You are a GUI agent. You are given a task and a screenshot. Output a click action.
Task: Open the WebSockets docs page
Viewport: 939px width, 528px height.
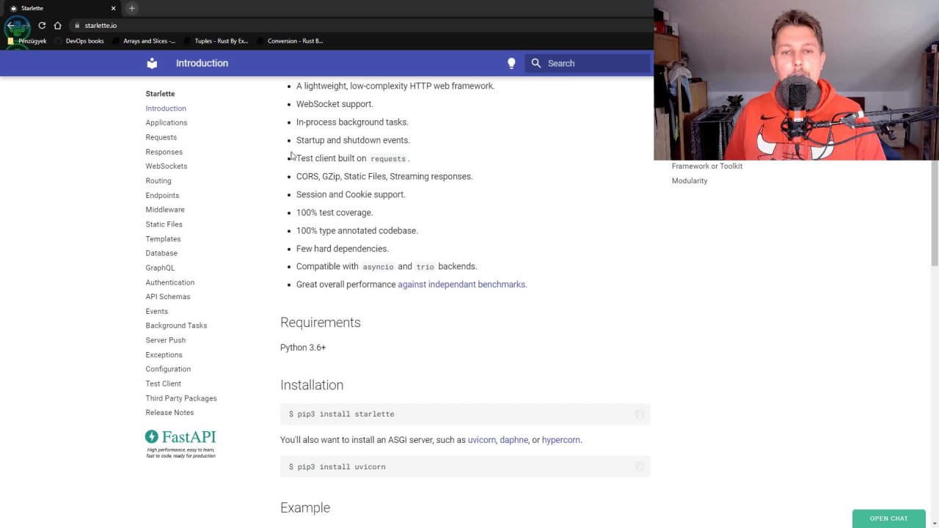(x=166, y=166)
